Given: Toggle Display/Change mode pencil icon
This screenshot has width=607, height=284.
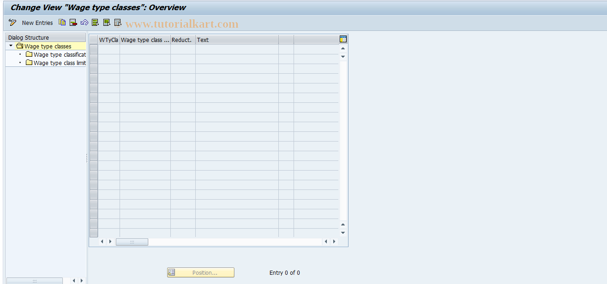Looking at the screenshot, I should tap(12, 23).
